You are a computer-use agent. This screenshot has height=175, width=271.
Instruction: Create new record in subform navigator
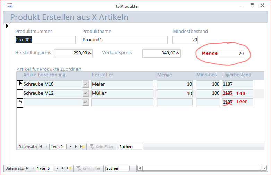(x=82, y=147)
